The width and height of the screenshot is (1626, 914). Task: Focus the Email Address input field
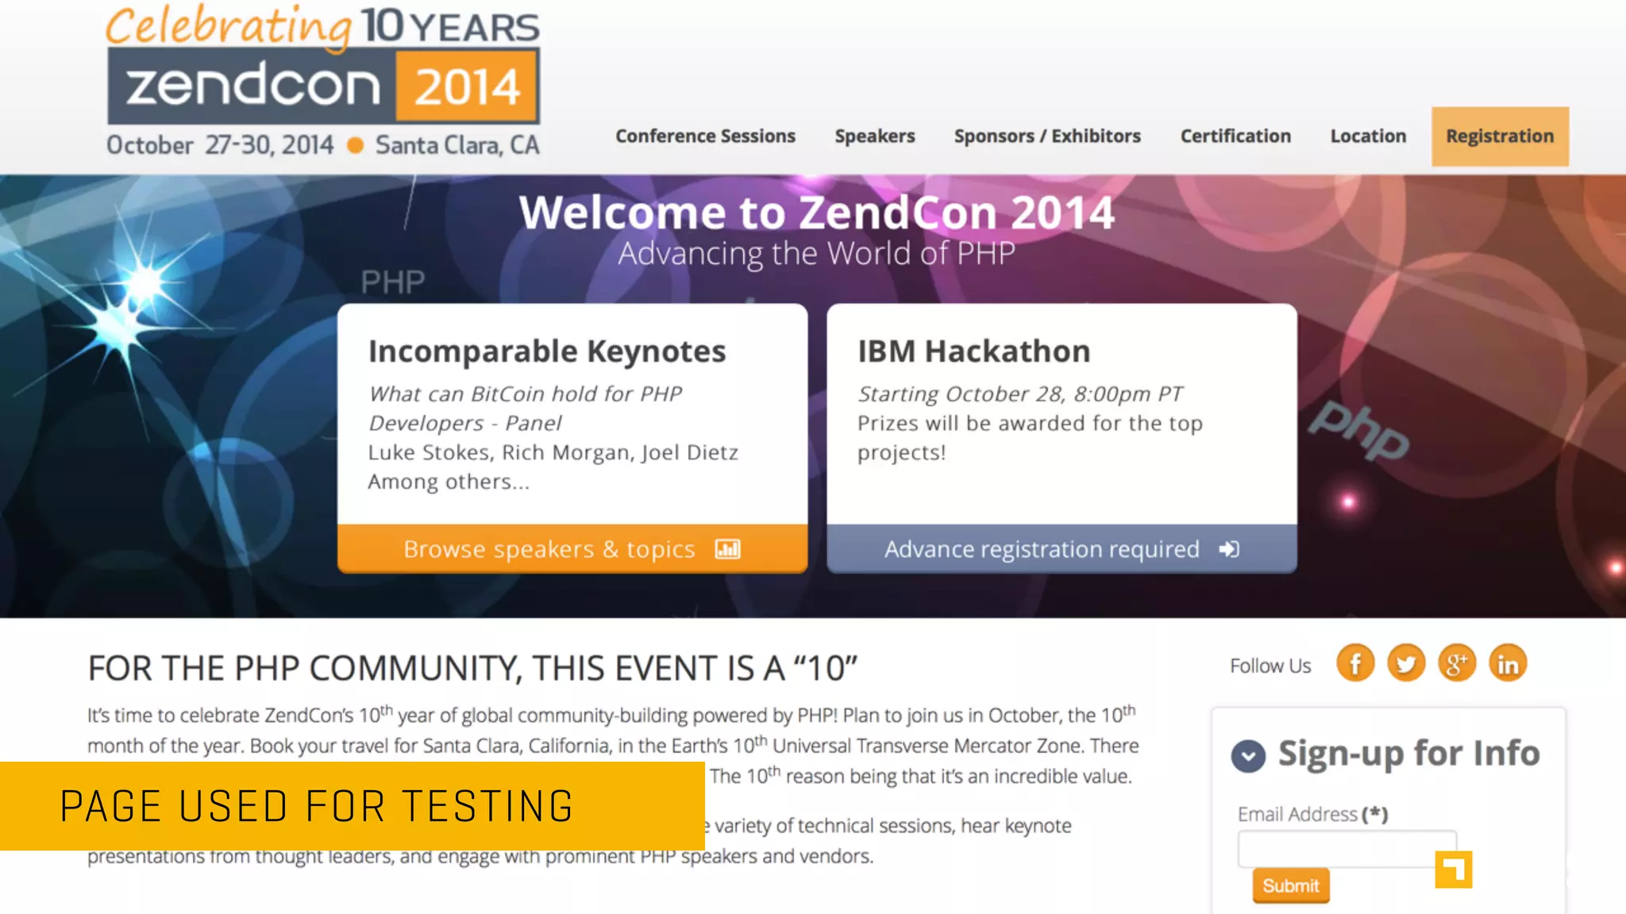point(1347,849)
